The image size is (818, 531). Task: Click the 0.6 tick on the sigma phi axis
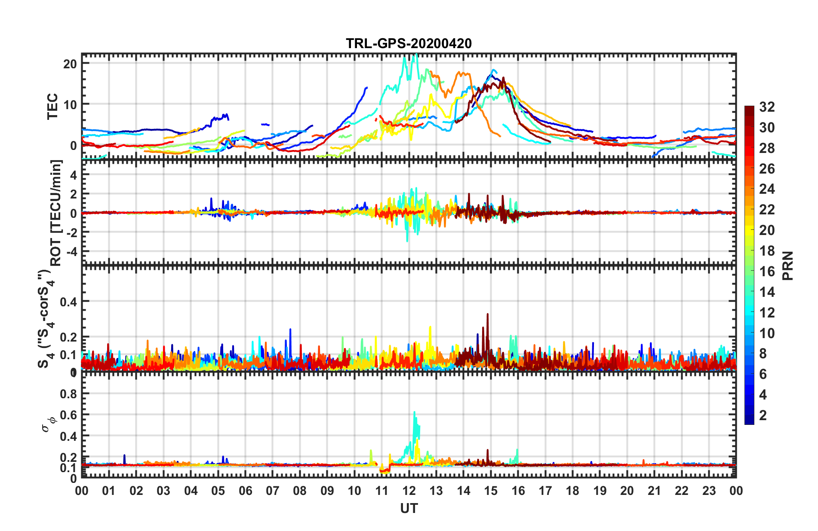tap(68, 415)
